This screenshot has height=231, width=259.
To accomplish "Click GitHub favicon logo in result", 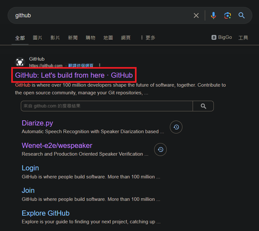I will 20,62.
